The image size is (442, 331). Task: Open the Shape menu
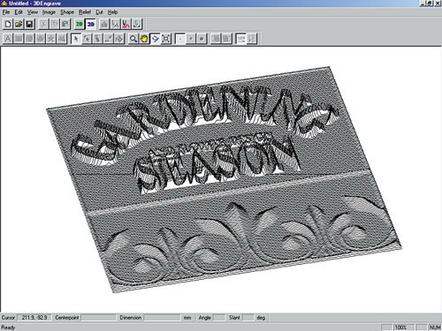(67, 12)
